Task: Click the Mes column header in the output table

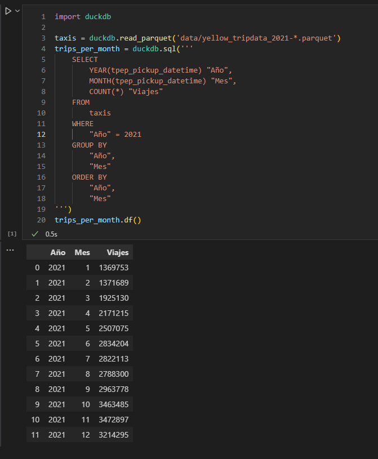Action: click(x=82, y=252)
